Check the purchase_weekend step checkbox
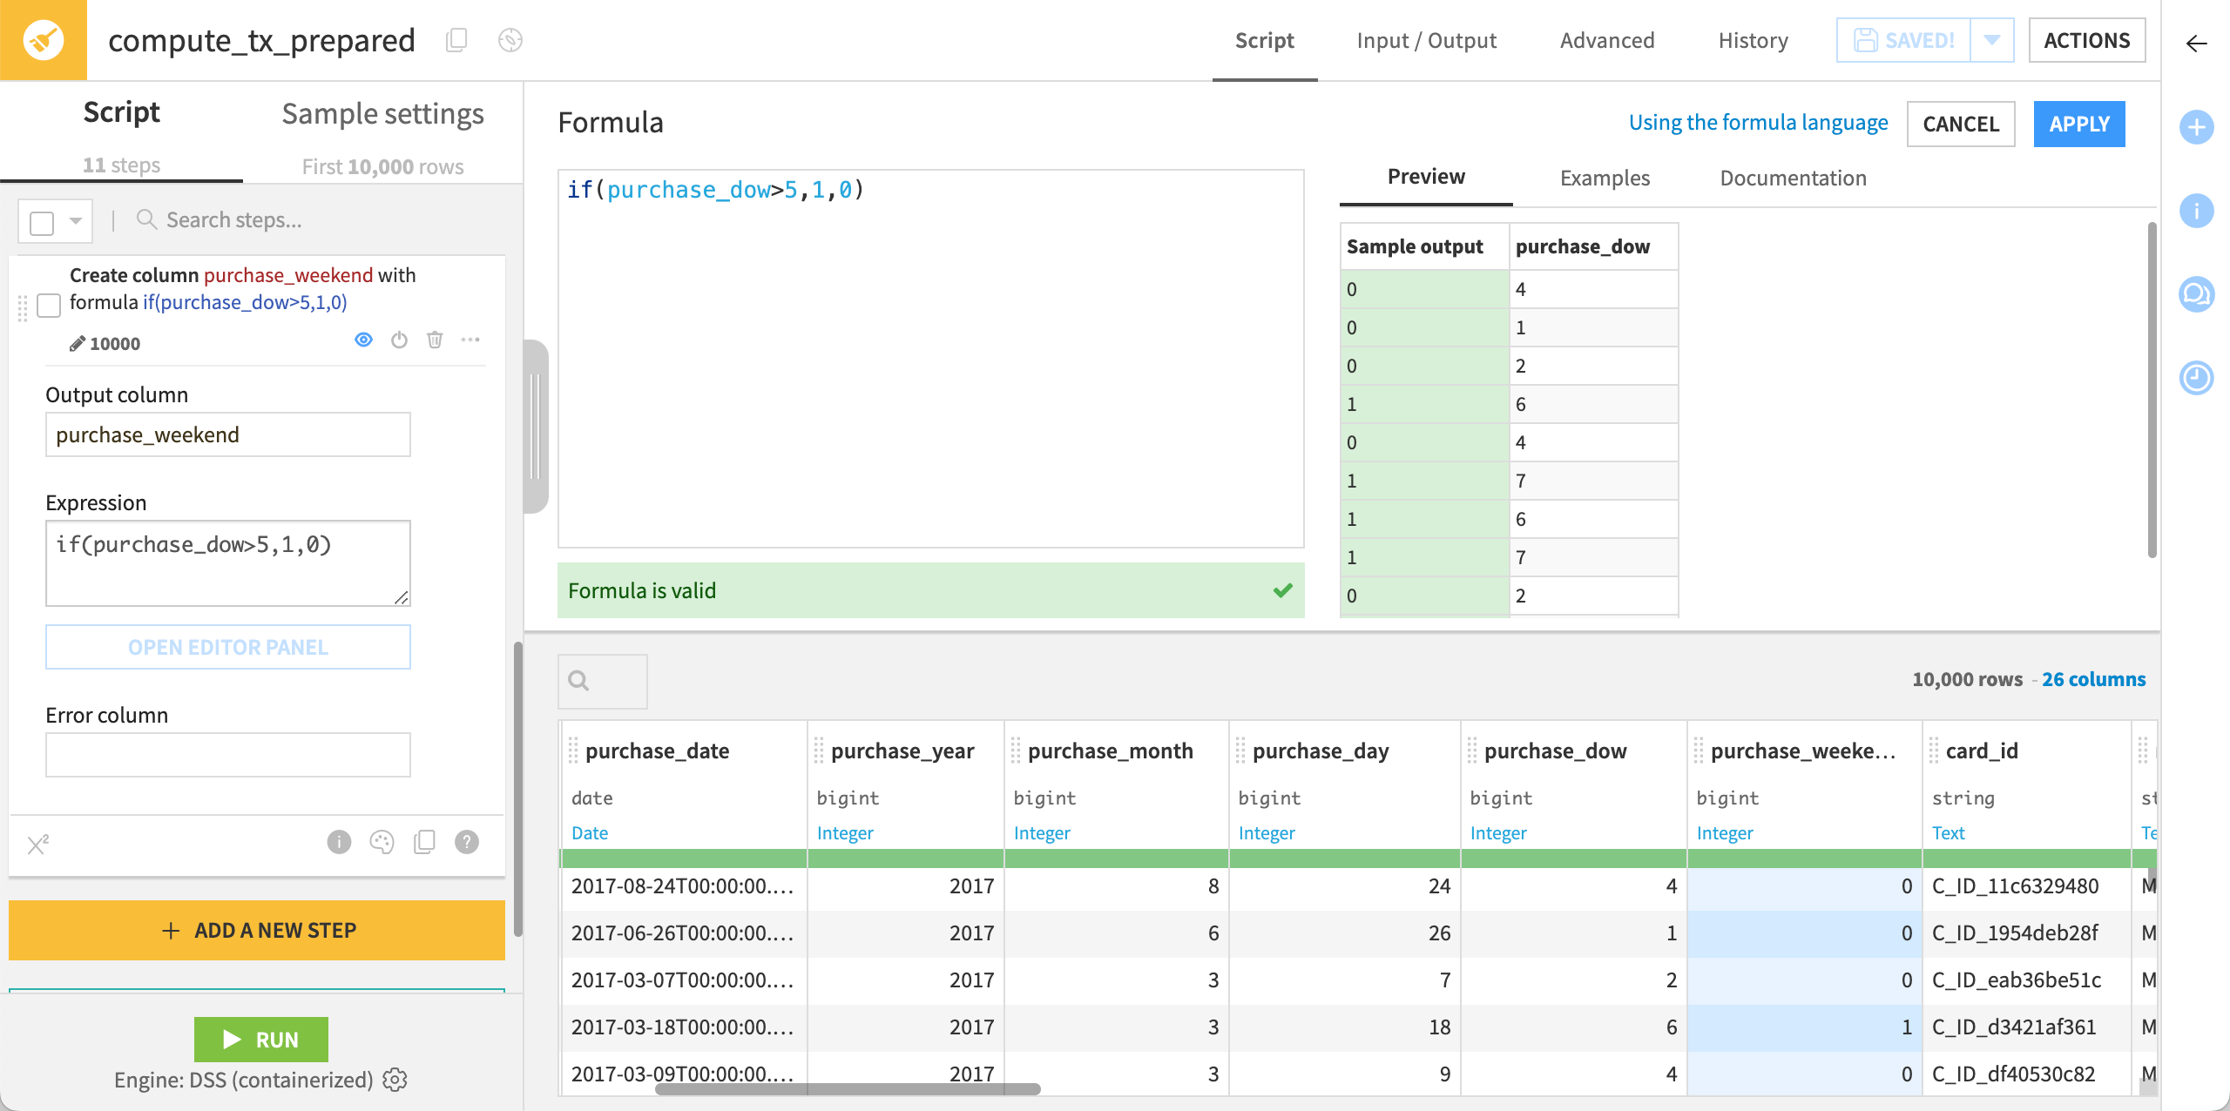This screenshot has width=2230, height=1111. [49, 306]
